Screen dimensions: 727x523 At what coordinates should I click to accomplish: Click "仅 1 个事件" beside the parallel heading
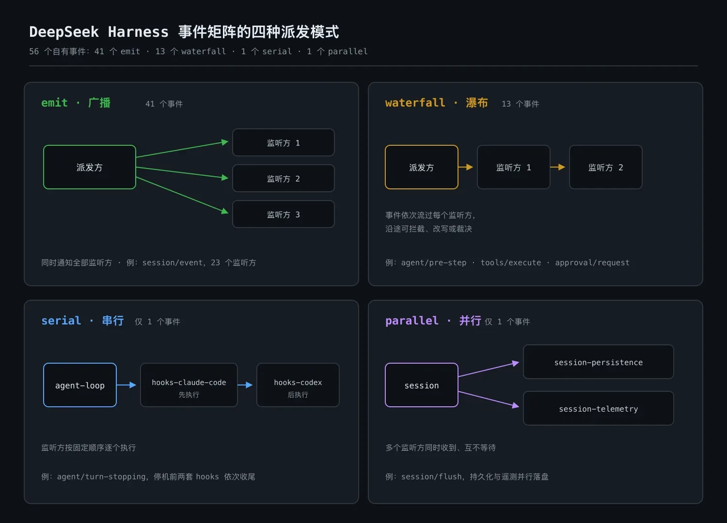coord(507,322)
